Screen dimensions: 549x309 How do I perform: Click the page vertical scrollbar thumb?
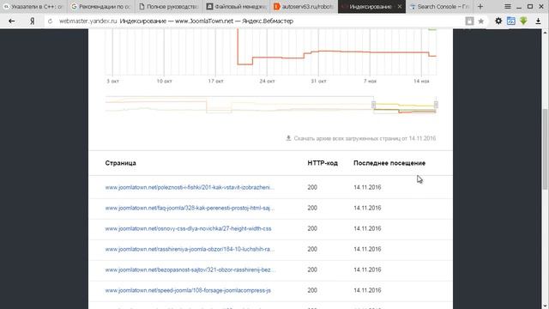545,148
